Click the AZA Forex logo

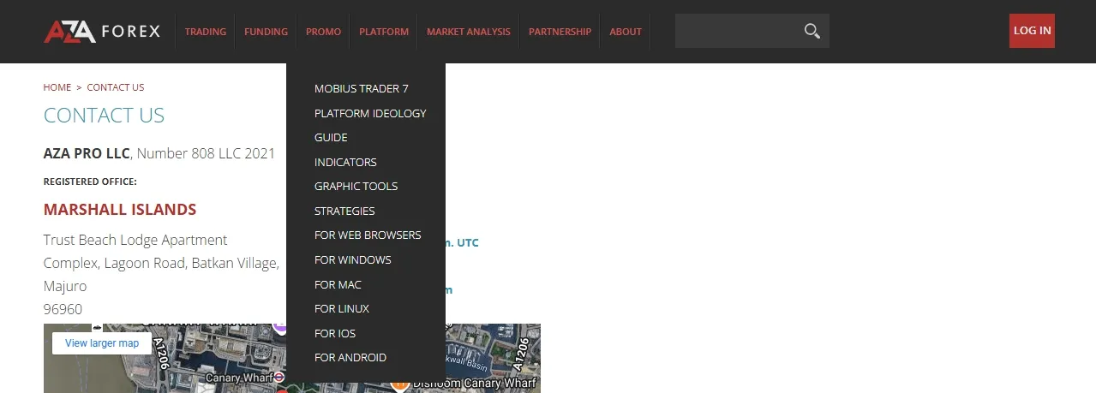tap(102, 32)
